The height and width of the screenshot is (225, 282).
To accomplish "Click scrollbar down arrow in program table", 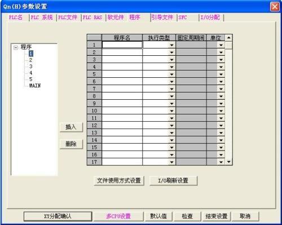I will click(228, 162).
